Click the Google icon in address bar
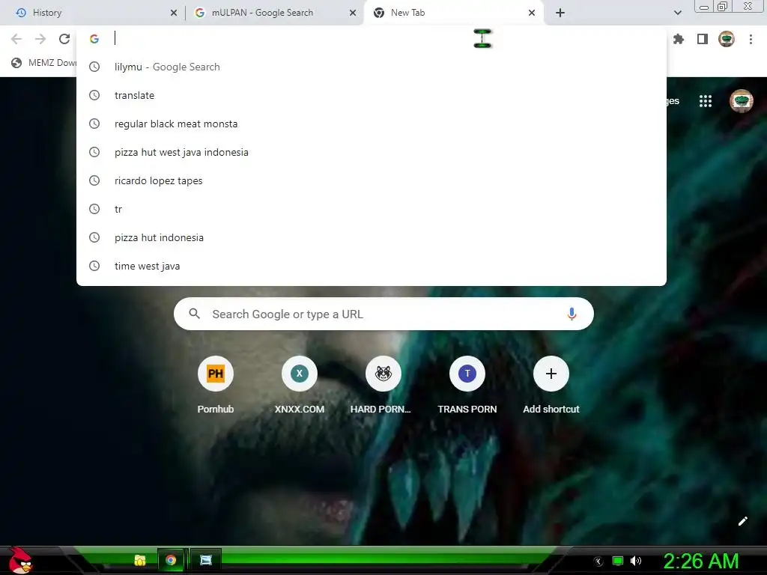 (94, 39)
